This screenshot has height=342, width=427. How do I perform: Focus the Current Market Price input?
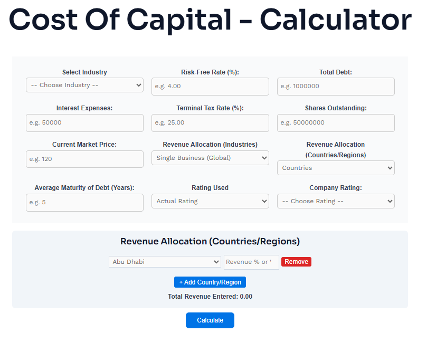[x=84, y=159]
